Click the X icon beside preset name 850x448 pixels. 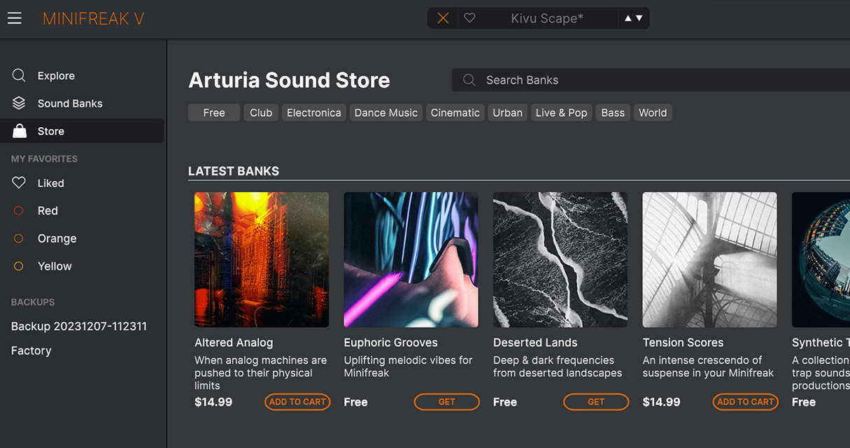[x=443, y=18]
